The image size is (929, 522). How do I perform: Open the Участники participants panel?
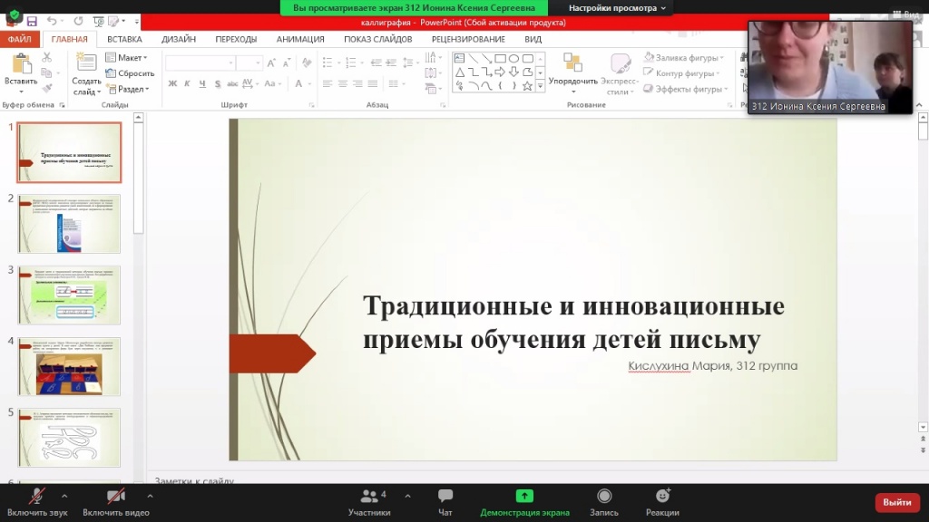click(368, 497)
